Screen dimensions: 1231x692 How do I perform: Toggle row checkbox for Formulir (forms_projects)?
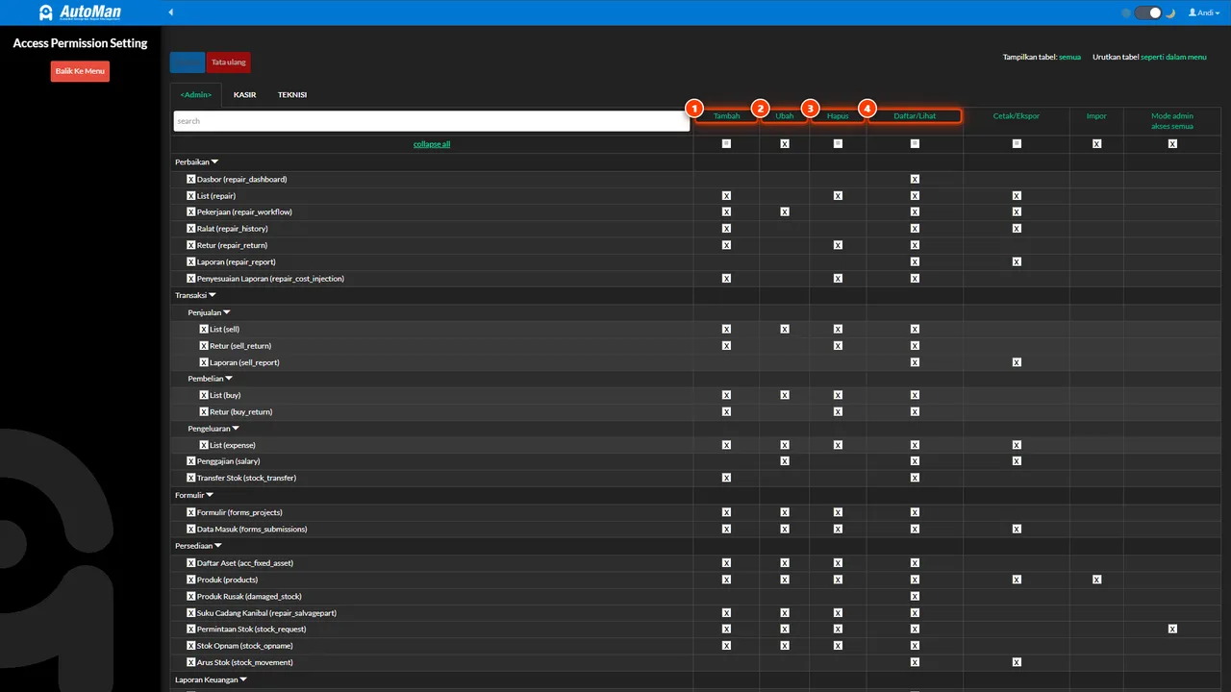[191, 512]
